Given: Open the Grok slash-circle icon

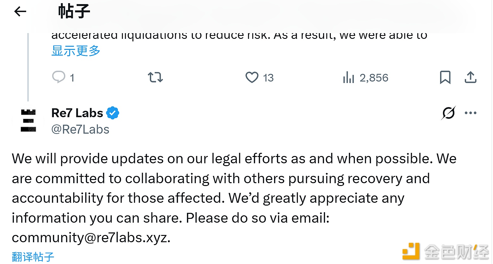Looking at the screenshot, I should [448, 113].
